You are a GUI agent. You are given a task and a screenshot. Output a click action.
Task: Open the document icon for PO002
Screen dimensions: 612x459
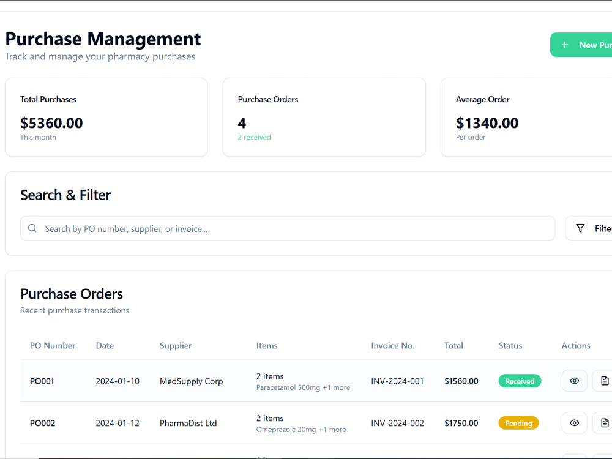pyautogui.click(x=604, y=423)
